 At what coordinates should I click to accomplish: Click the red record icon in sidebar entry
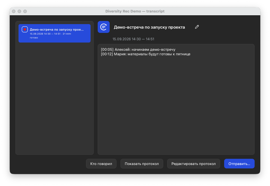pos(24,29)
